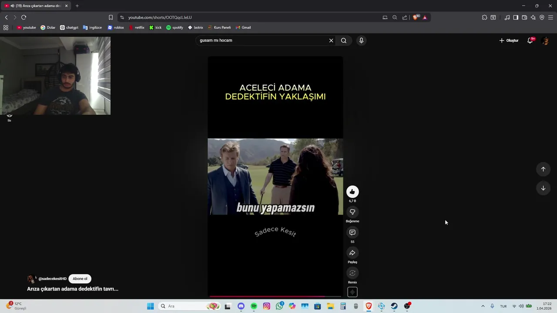Viewport: 557px width, 313px height.
Task: Open the Kurs Paneli bookmark
Action: 219,27
